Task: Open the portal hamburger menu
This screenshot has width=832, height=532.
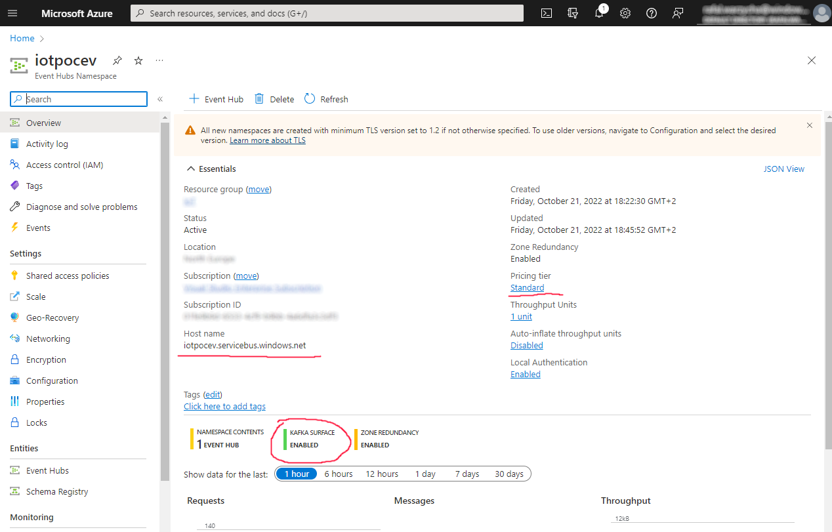Action: pos(13,13)
